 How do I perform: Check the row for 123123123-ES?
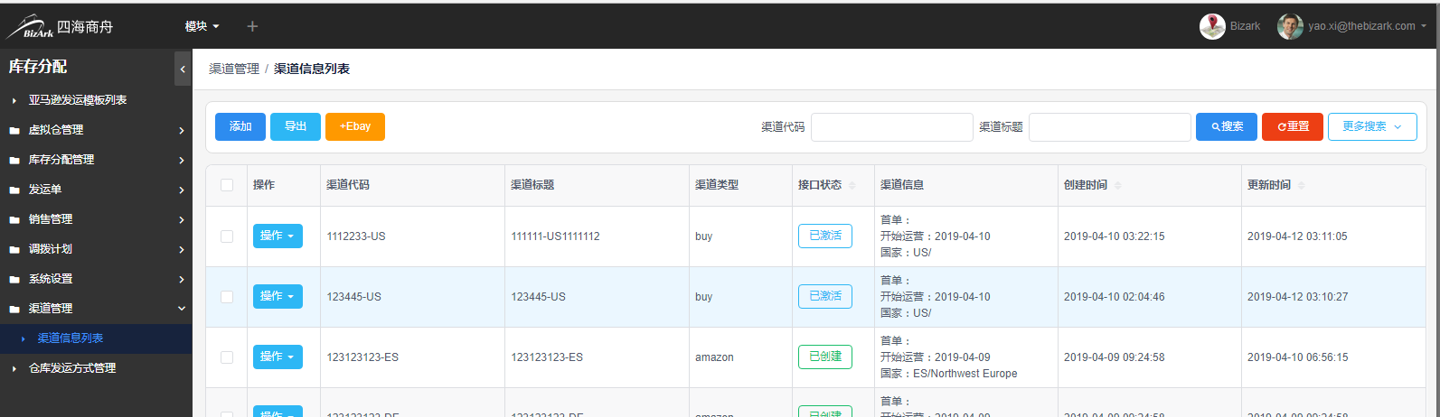point(227,357)
